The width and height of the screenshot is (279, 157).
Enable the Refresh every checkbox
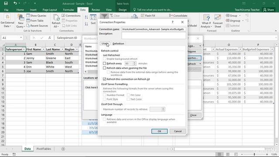(x=105, y=63)
